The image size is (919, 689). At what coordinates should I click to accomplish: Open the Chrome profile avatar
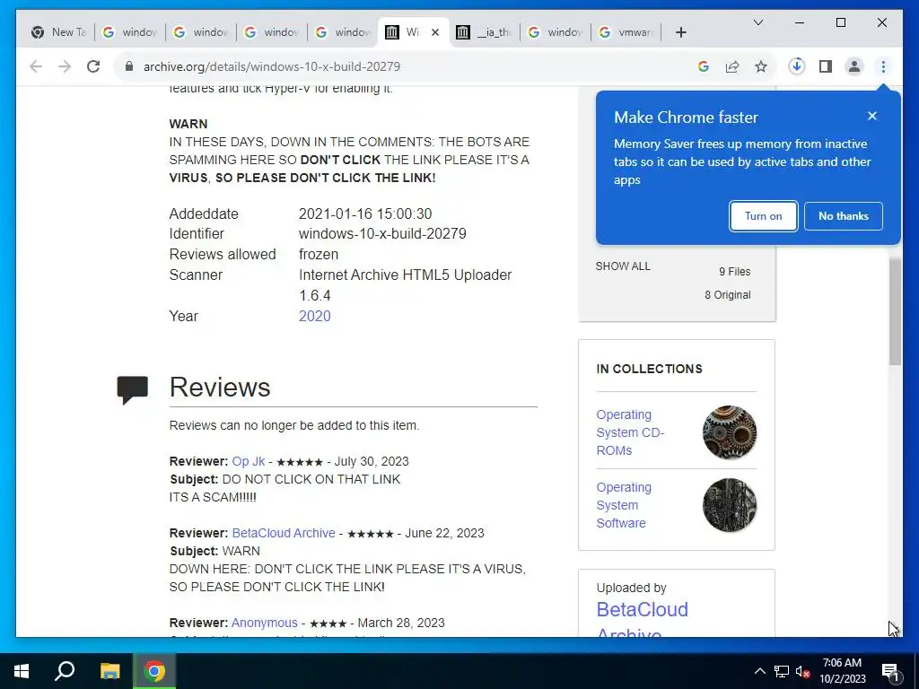click(854, 66)
